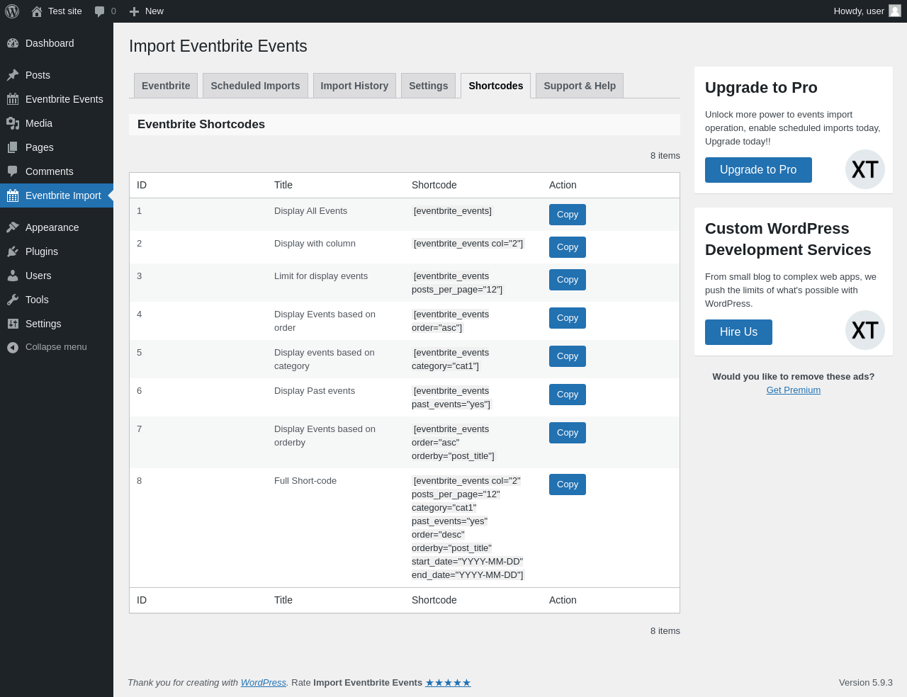907x697 pixels.
Task: Follow the Get Premium link
Action: point(794,390)
